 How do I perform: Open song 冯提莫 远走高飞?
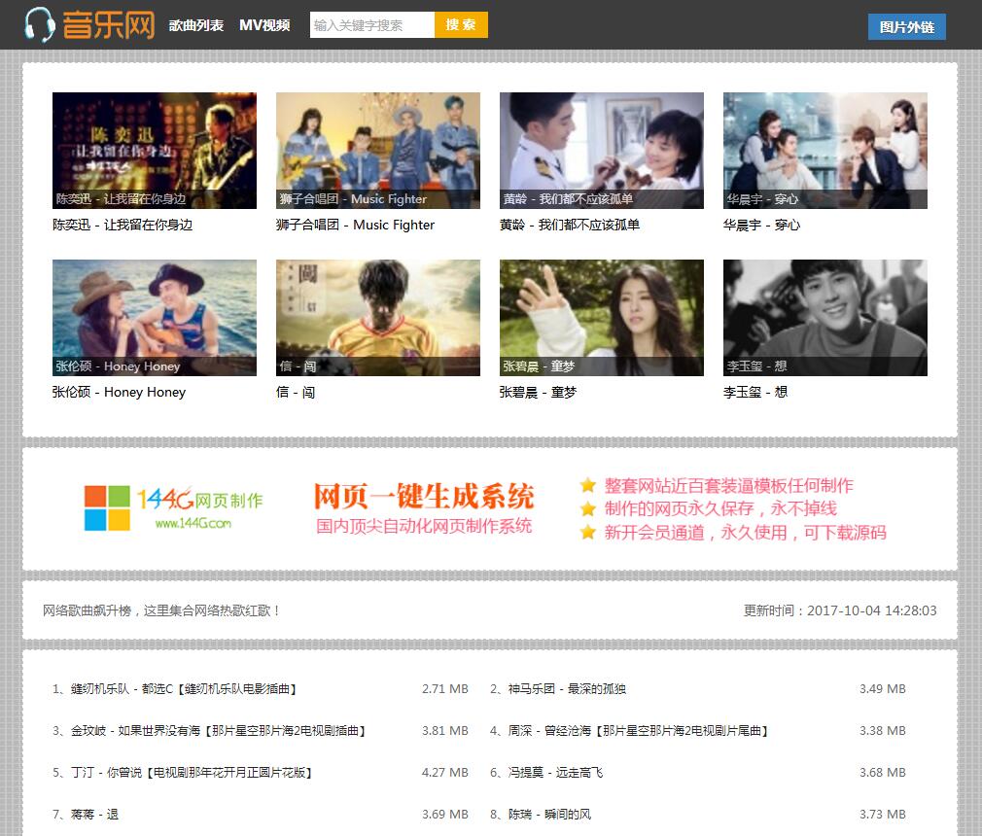(x=546, y=773)
